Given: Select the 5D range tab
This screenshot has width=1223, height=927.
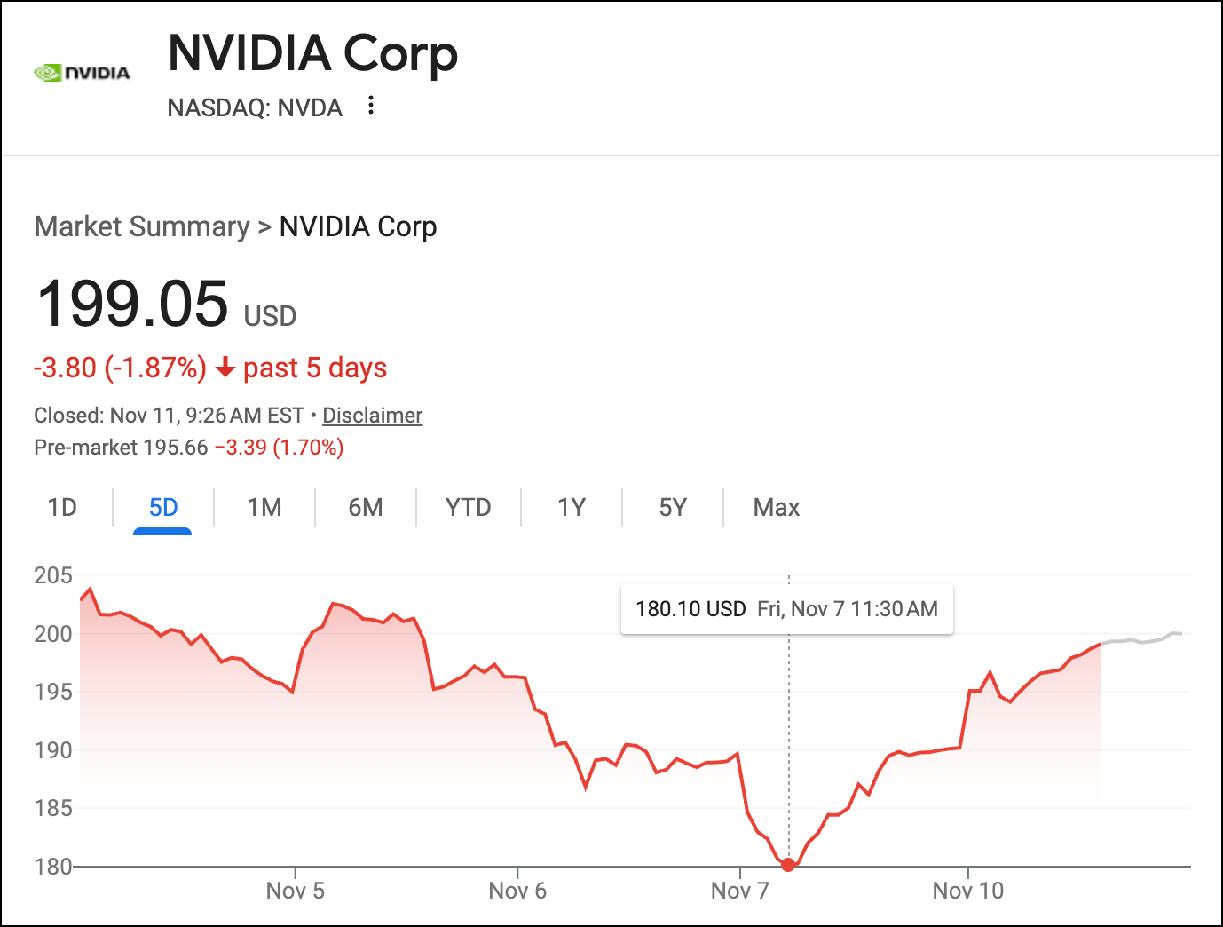Looking at the screenshot, I should pyautogui.click(x=163, y=507).
